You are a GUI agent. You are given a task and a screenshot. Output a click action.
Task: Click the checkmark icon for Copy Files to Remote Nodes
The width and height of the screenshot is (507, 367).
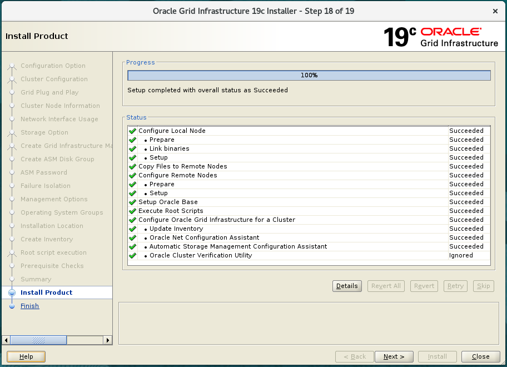[132, 166]
